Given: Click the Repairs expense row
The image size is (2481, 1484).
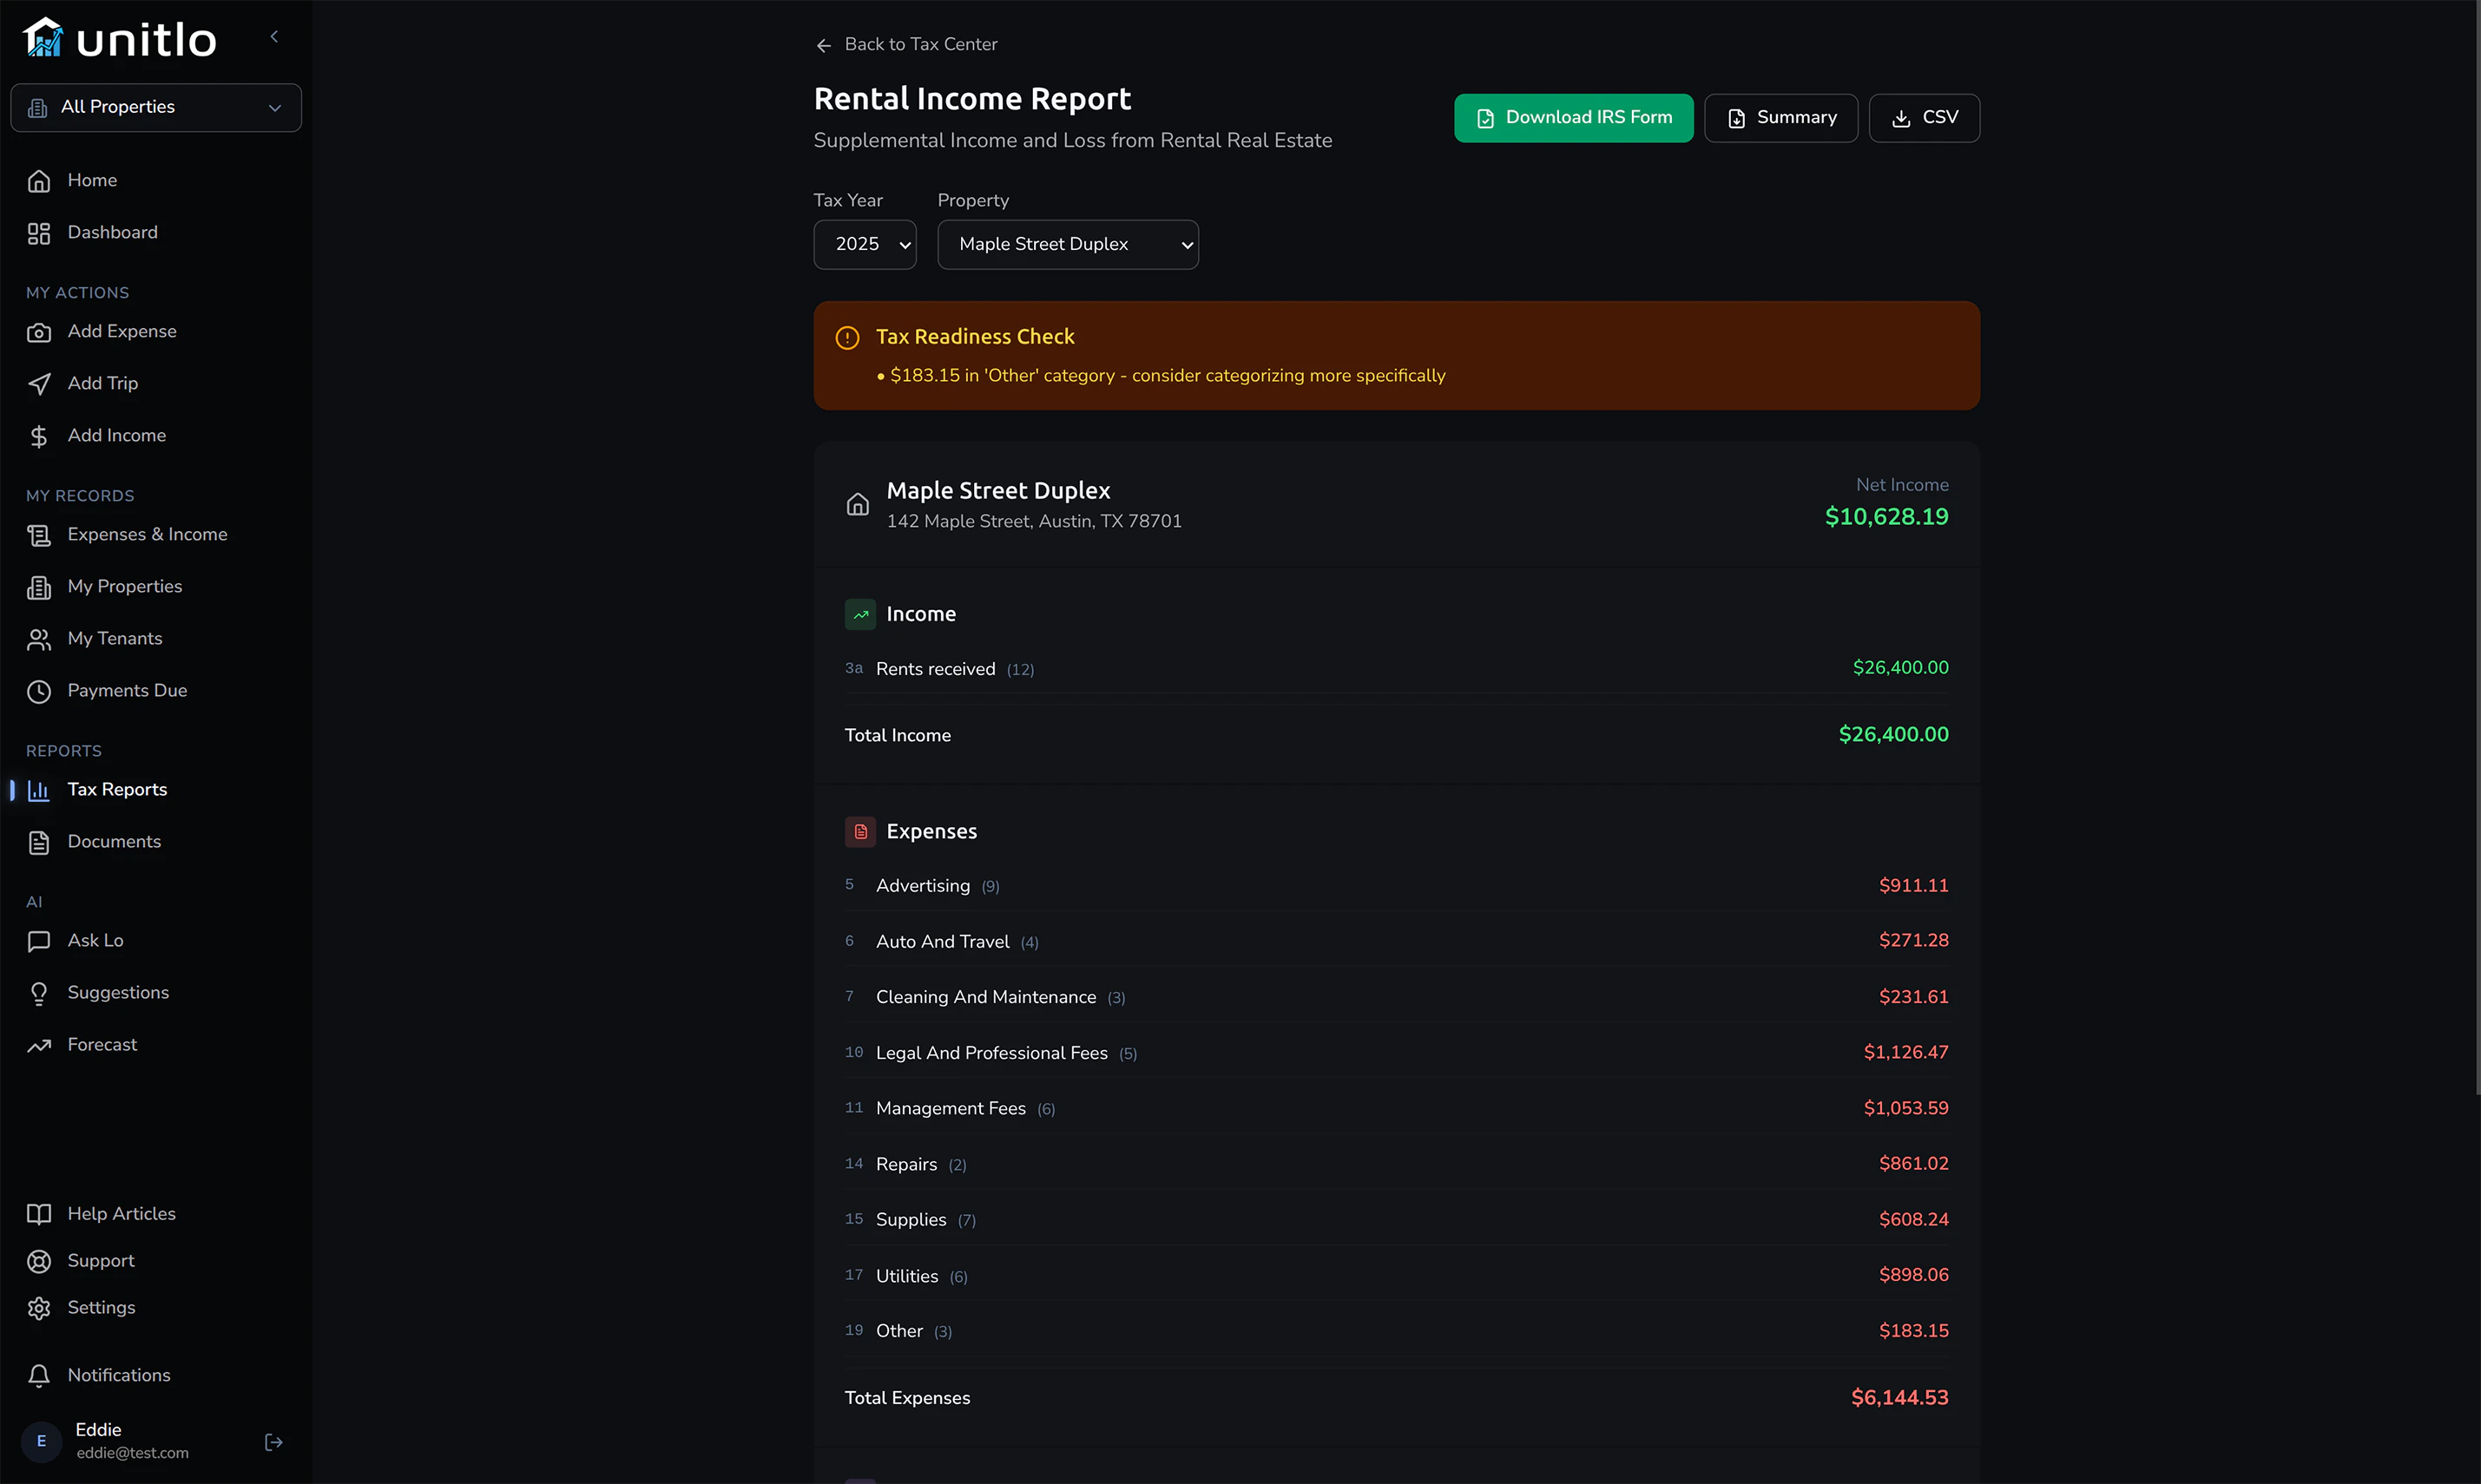Looking at the screenshot, I should pyautogui.click(x=1396, y=1164).
